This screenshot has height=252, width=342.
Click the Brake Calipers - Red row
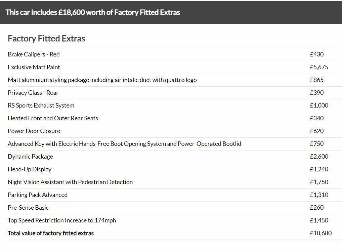[175, 54]
